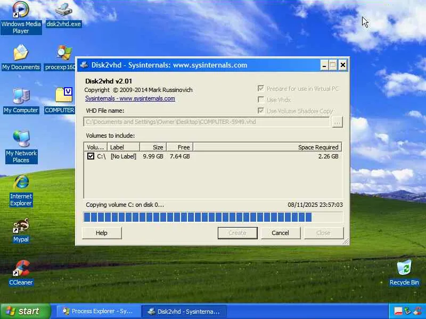Sort by the Label column header

point(124,147)
